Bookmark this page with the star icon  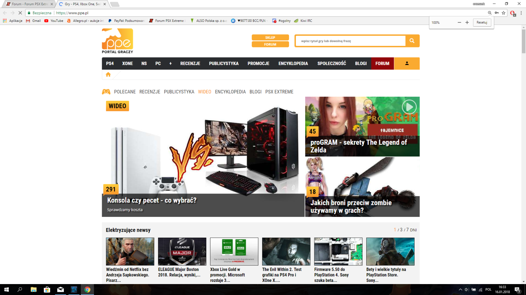pos(503,13)
